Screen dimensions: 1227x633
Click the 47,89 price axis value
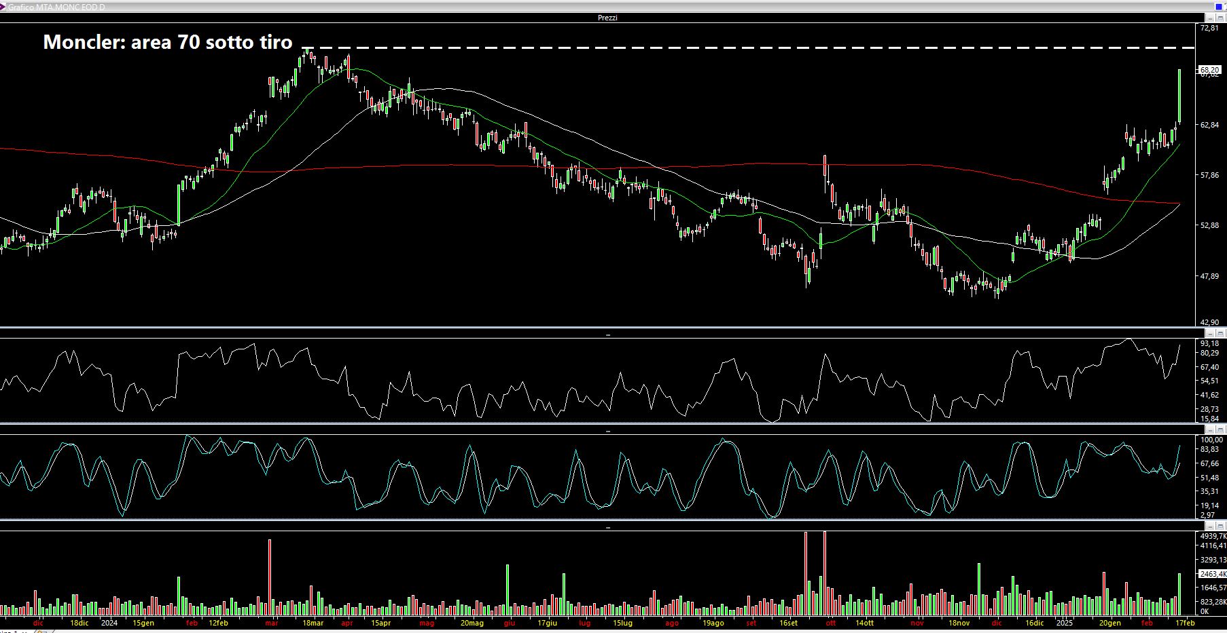click(1209, 276)
